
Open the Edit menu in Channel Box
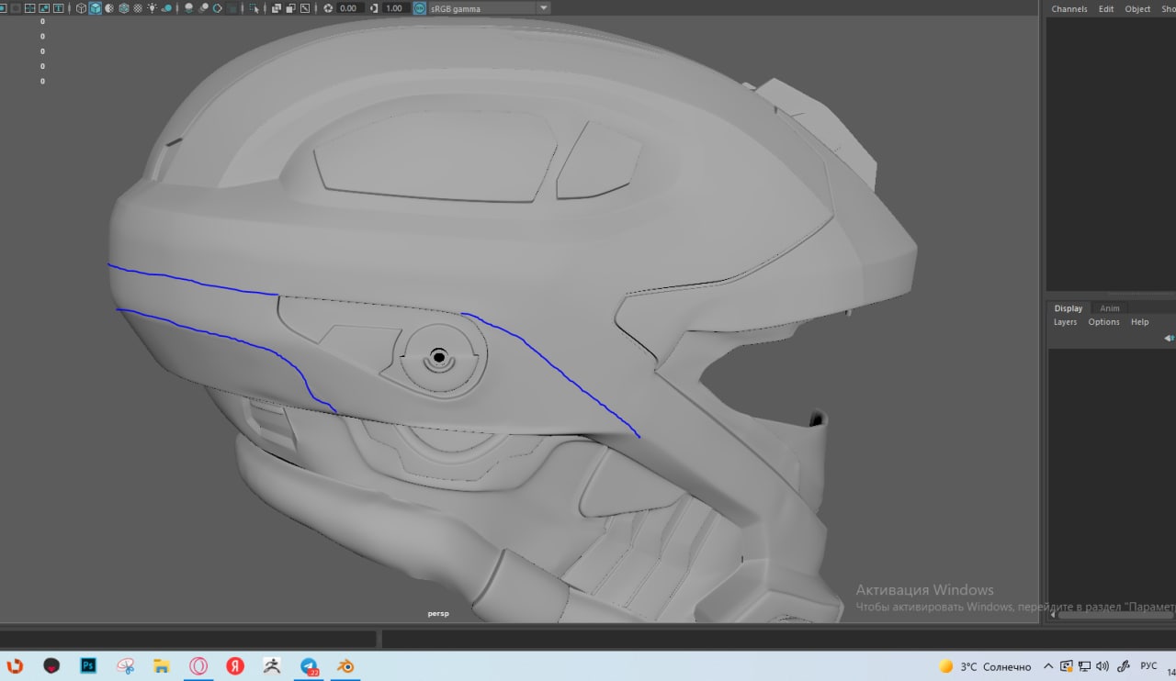click(1106, 9)
